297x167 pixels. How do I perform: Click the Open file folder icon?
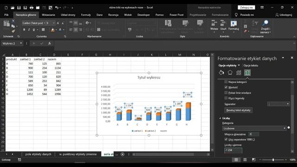click(13, 7)
